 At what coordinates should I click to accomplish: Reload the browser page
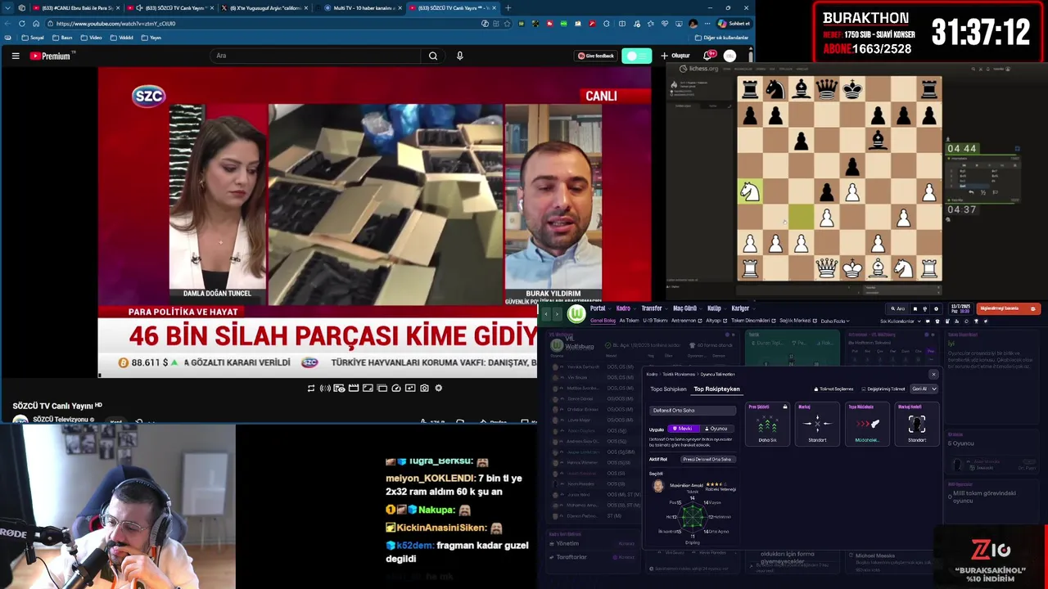point(21,24)
